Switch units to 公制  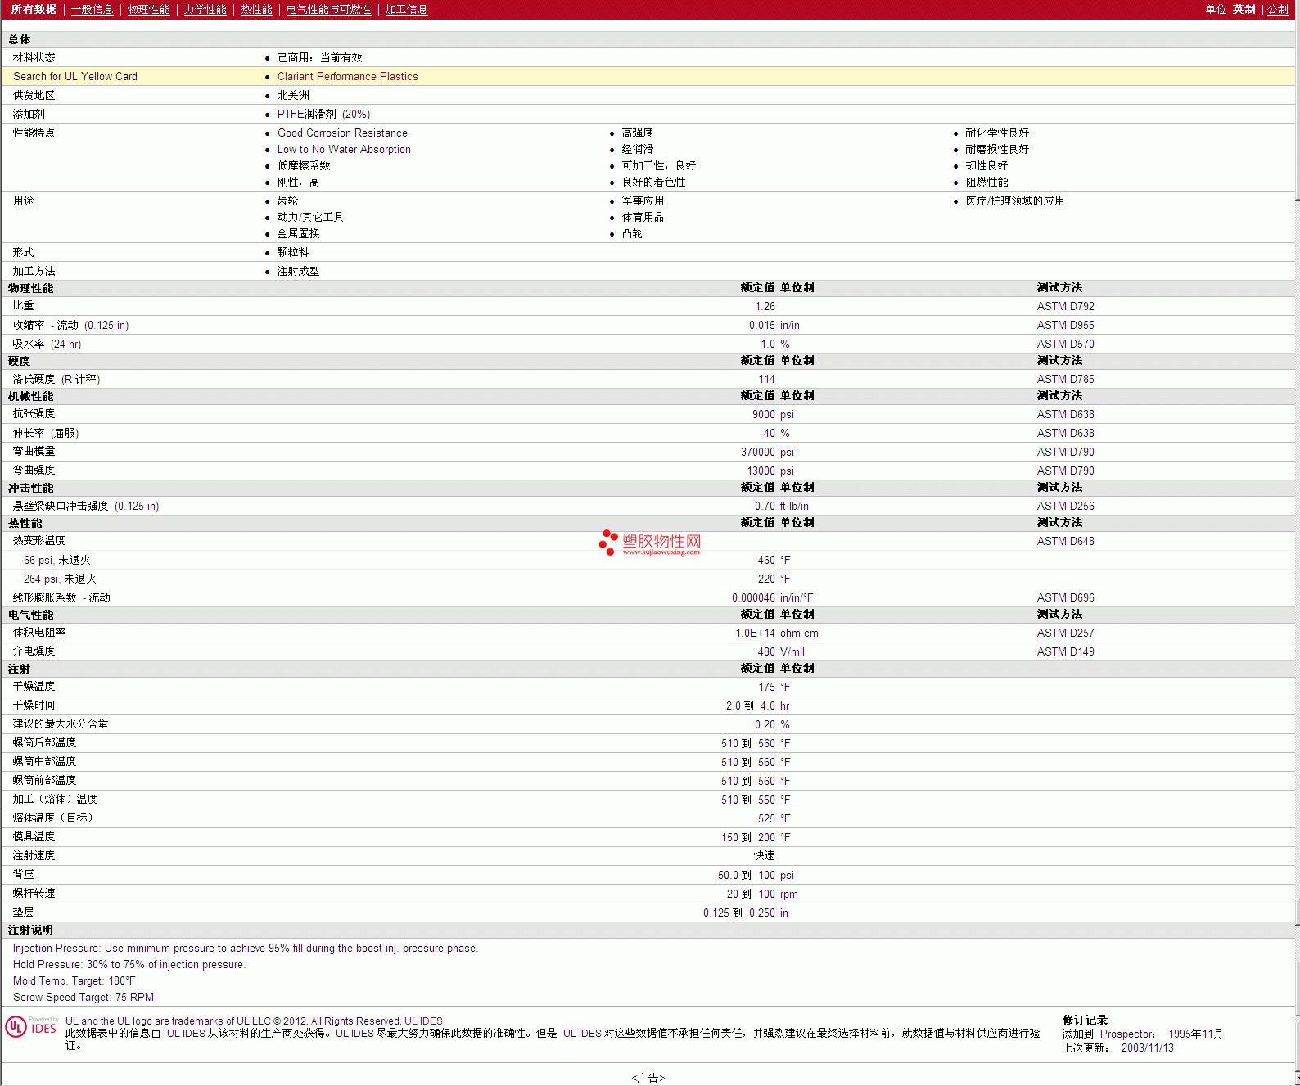pos(1277,10)
